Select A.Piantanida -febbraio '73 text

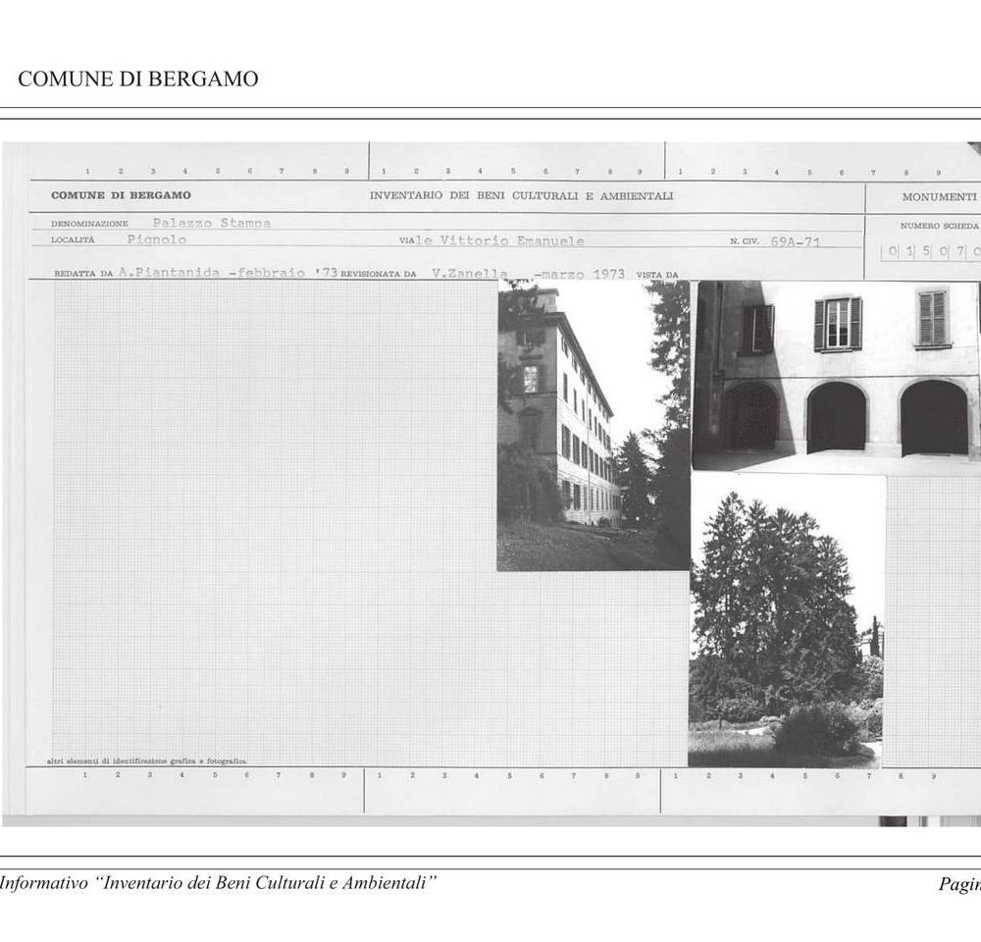pyautogui.click(x=228, y=272)
